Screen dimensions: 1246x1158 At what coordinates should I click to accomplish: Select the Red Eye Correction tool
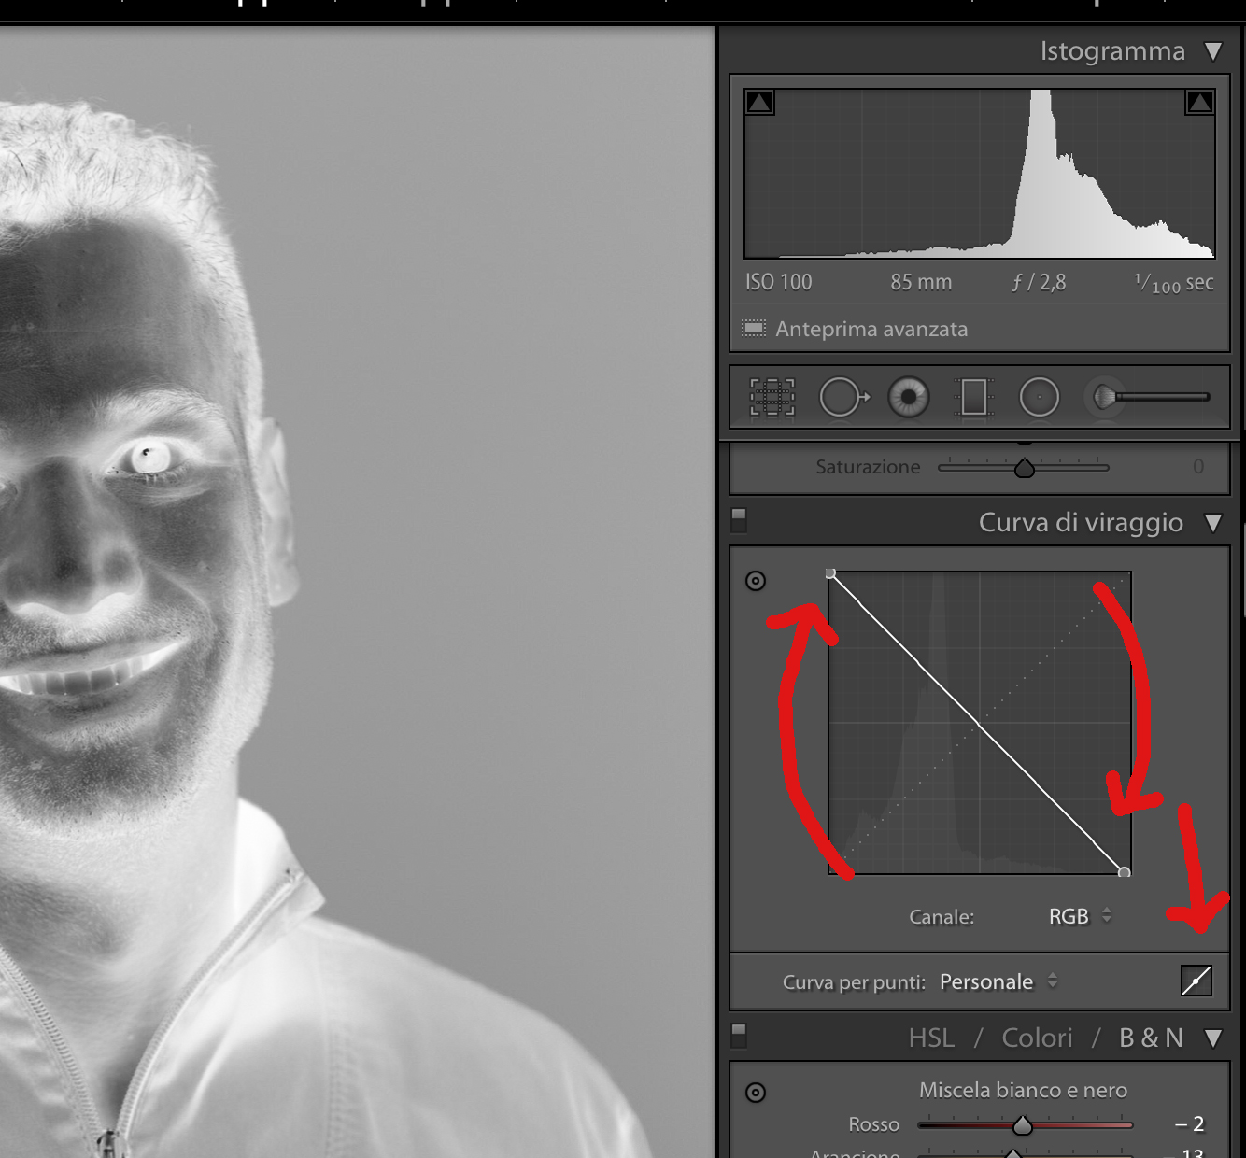click(908, 397)
